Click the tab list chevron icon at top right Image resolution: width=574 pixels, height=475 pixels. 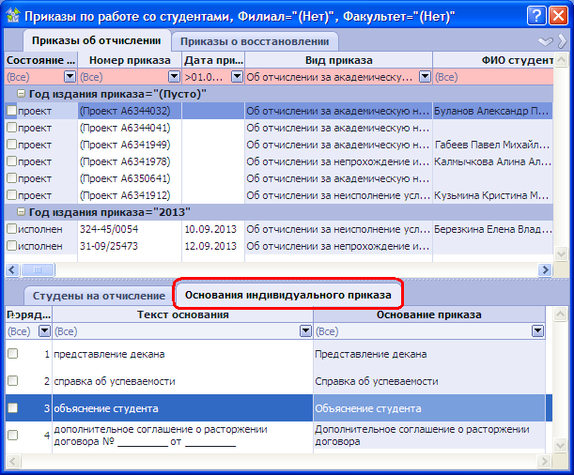[x=545, y=42]
